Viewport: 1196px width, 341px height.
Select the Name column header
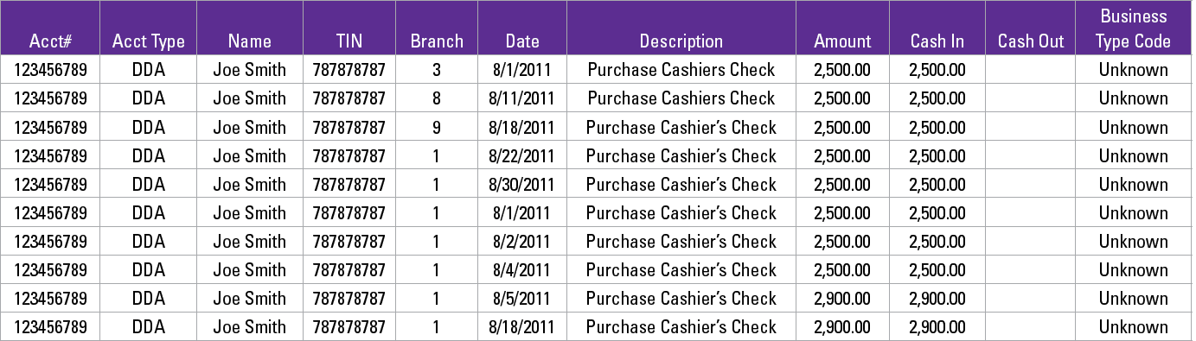pos(250,41)
